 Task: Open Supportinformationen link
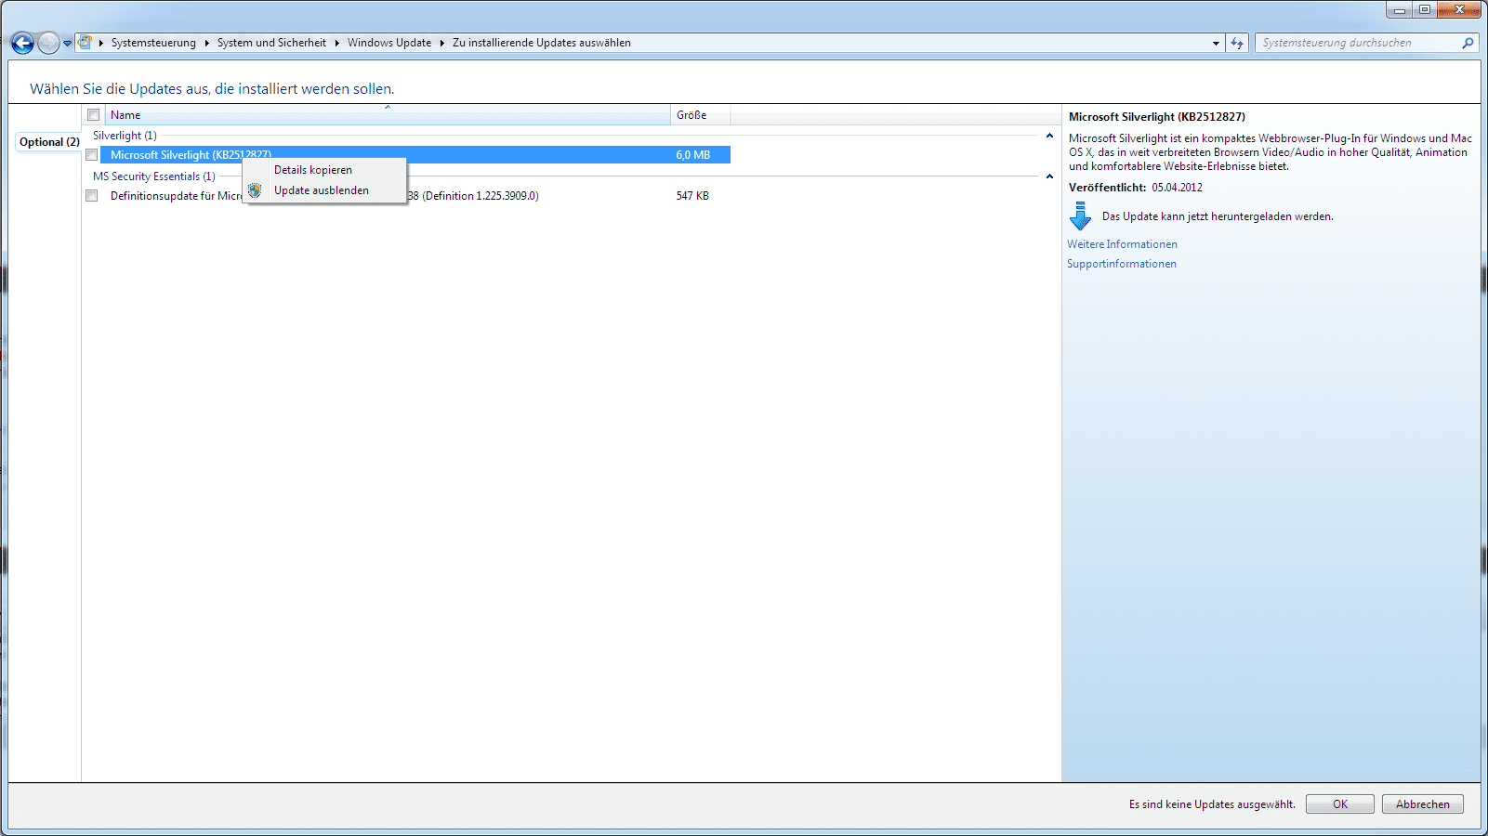click(x=1122, y=264)
